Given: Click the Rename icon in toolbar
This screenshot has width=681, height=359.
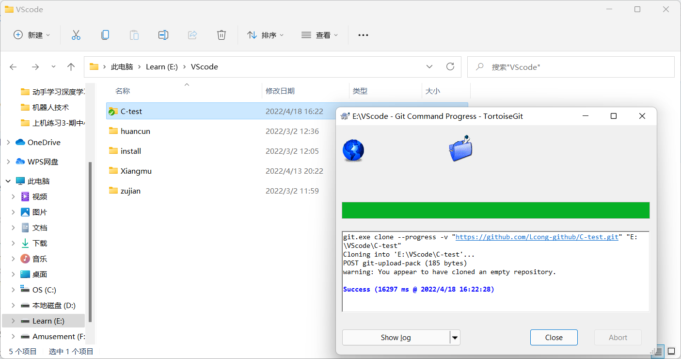Looking at the screenshot, I should point(163,35).
